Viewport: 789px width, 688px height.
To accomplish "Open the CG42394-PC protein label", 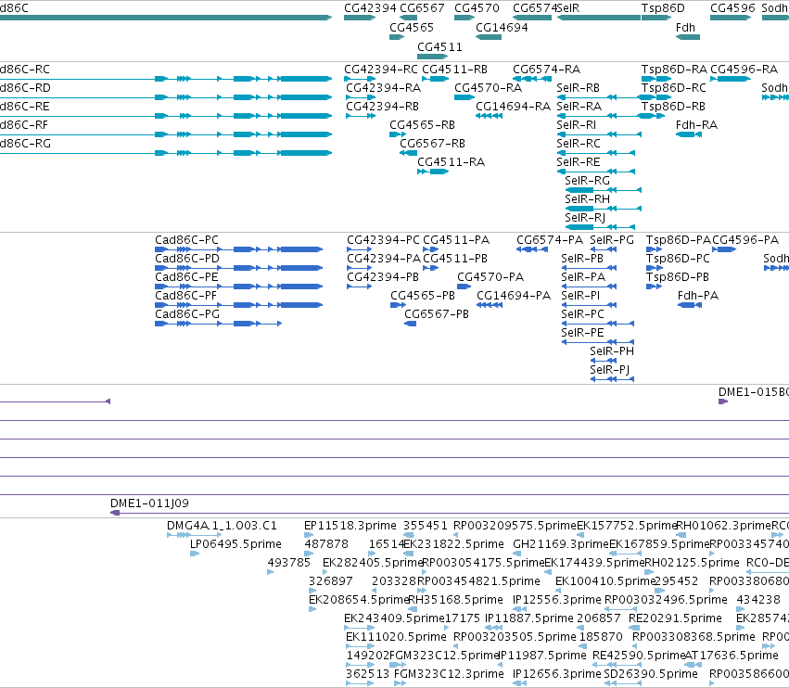I will click(383, 240).
